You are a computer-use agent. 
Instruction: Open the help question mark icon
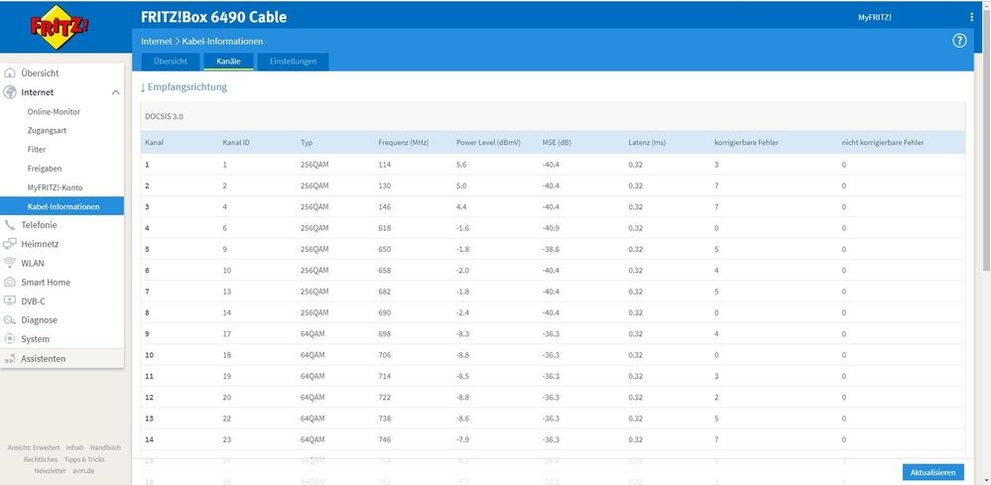(x=959, y=41)
